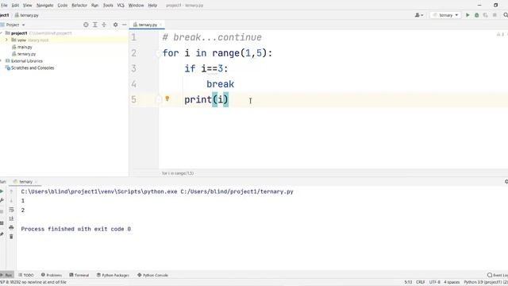
Task: Open the Help menu
Action: click(152, 6)
